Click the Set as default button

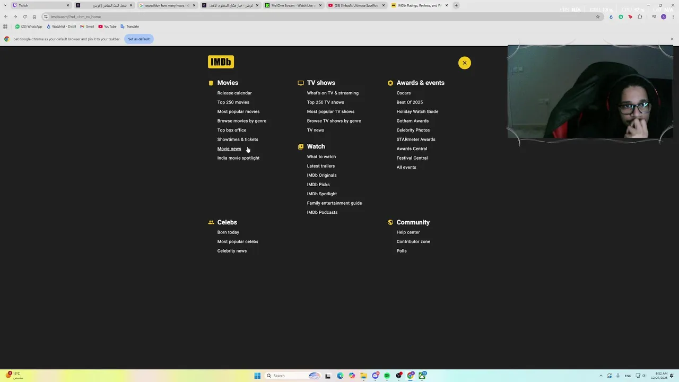pyautogui.click(x=139, y=39)
